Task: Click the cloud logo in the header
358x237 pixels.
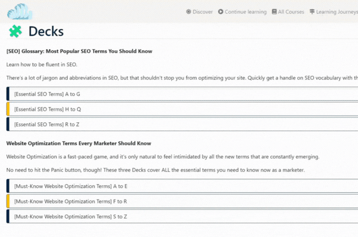Action: (20, 11)
